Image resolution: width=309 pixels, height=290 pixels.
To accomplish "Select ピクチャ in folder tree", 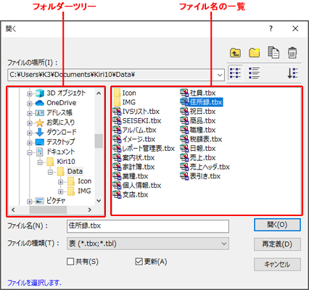I will (56, 201).
